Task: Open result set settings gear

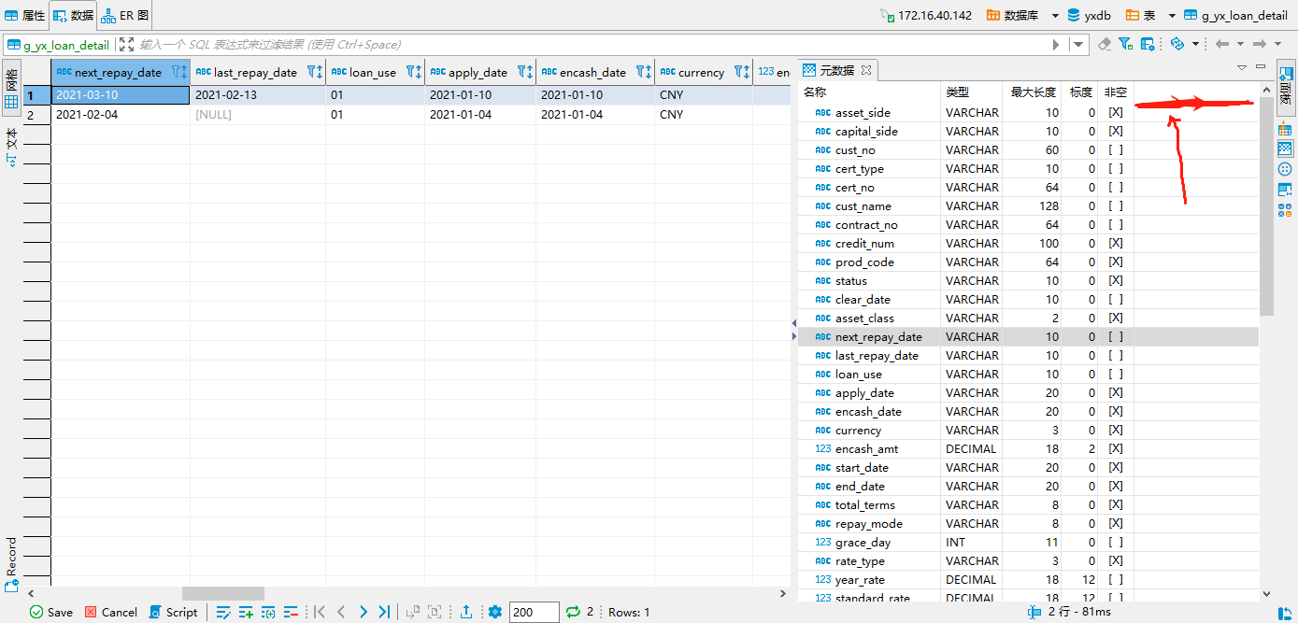Action: coord(495,612)
